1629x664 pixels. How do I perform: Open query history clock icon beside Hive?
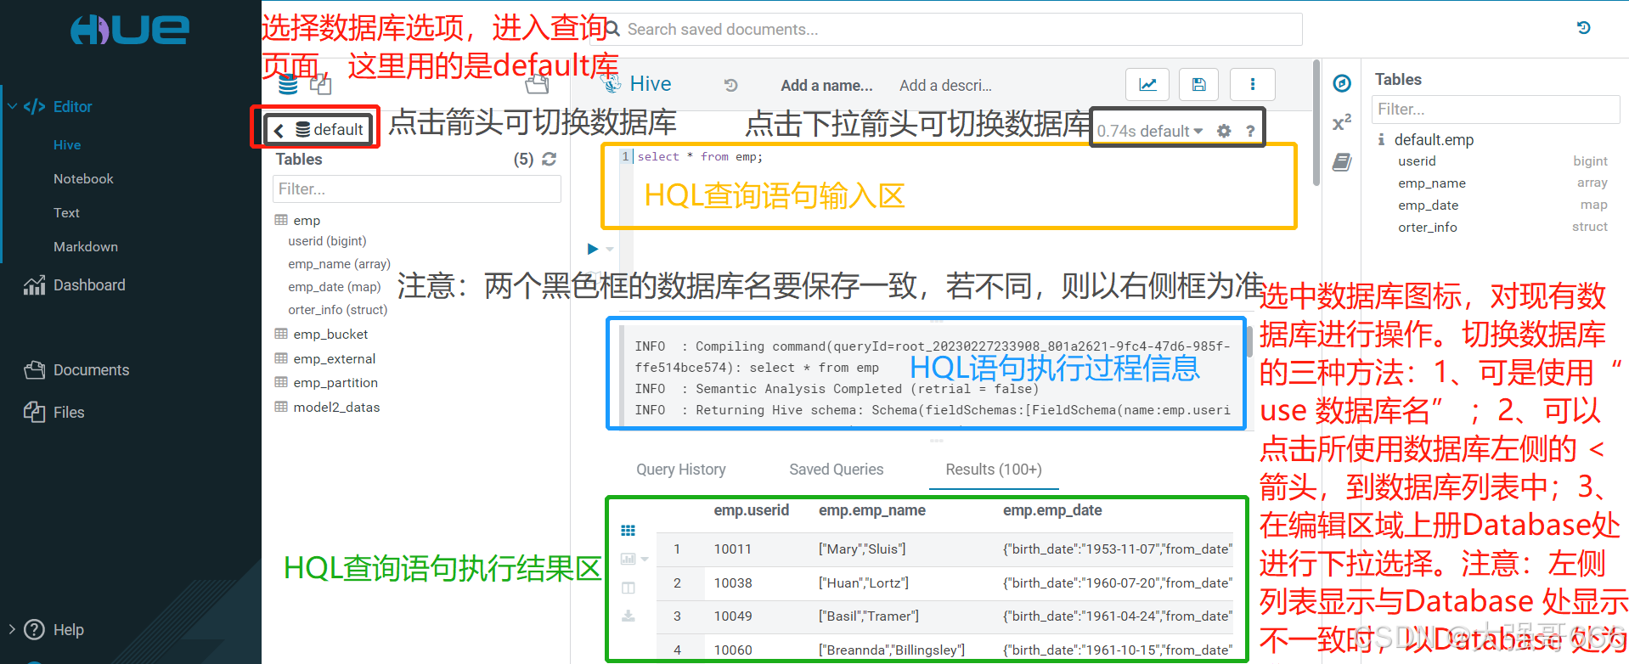(730, 85)
